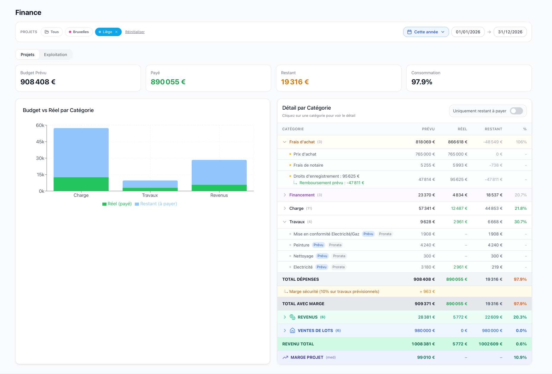Click the arrow icon between the date fields
The image size is (552, 374).
(x=489, y=32)
